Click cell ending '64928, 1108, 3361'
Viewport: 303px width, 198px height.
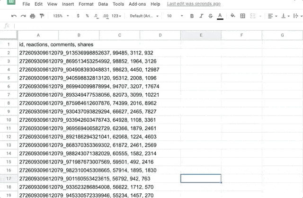(38, 120)
